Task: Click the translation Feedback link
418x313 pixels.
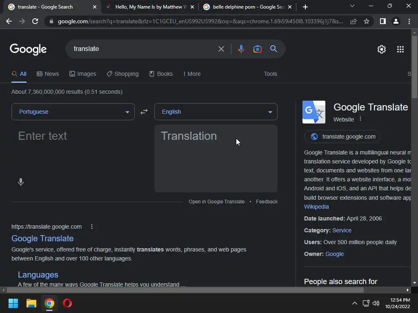Action: click(267, 201)
